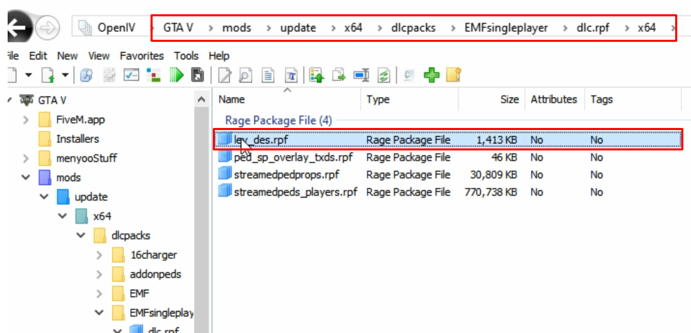The image size is (691, 333).
Task: Select the addonpeds folder label in tree
Action: (x=156, y=274)
